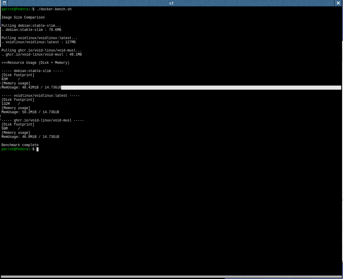Click the final parrot@fedora prompt cursor
343x279 pixels.
coord(38,149)
